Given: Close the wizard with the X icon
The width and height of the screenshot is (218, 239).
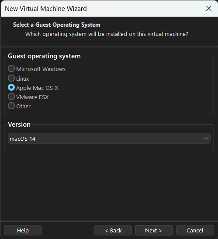Looking at the screenshot, I should point(209,8).
